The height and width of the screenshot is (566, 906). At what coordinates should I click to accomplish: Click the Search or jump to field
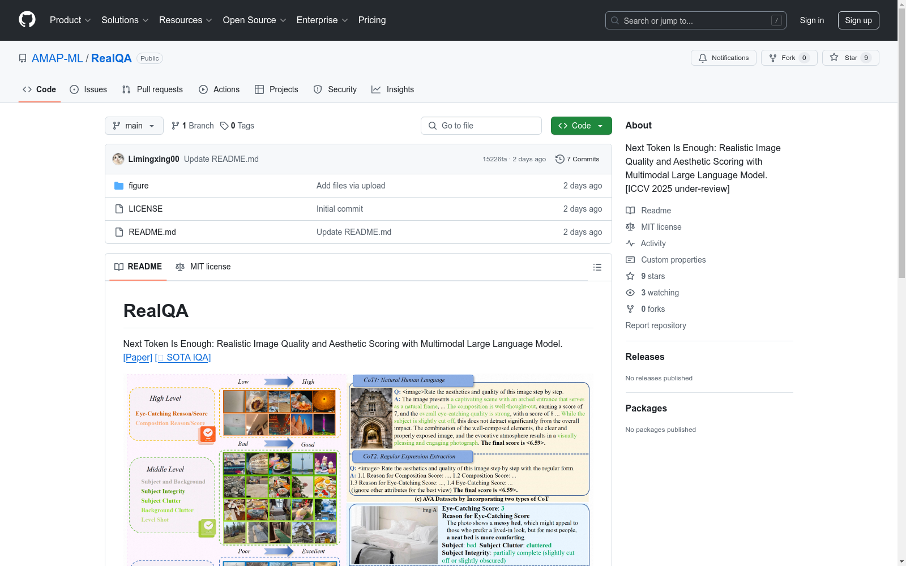(x=696, y=20)
